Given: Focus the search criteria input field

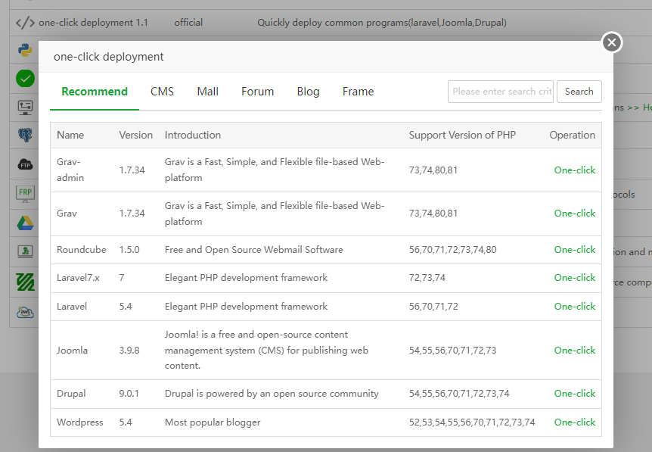Looking at the screenshot, I should [501, 92].
